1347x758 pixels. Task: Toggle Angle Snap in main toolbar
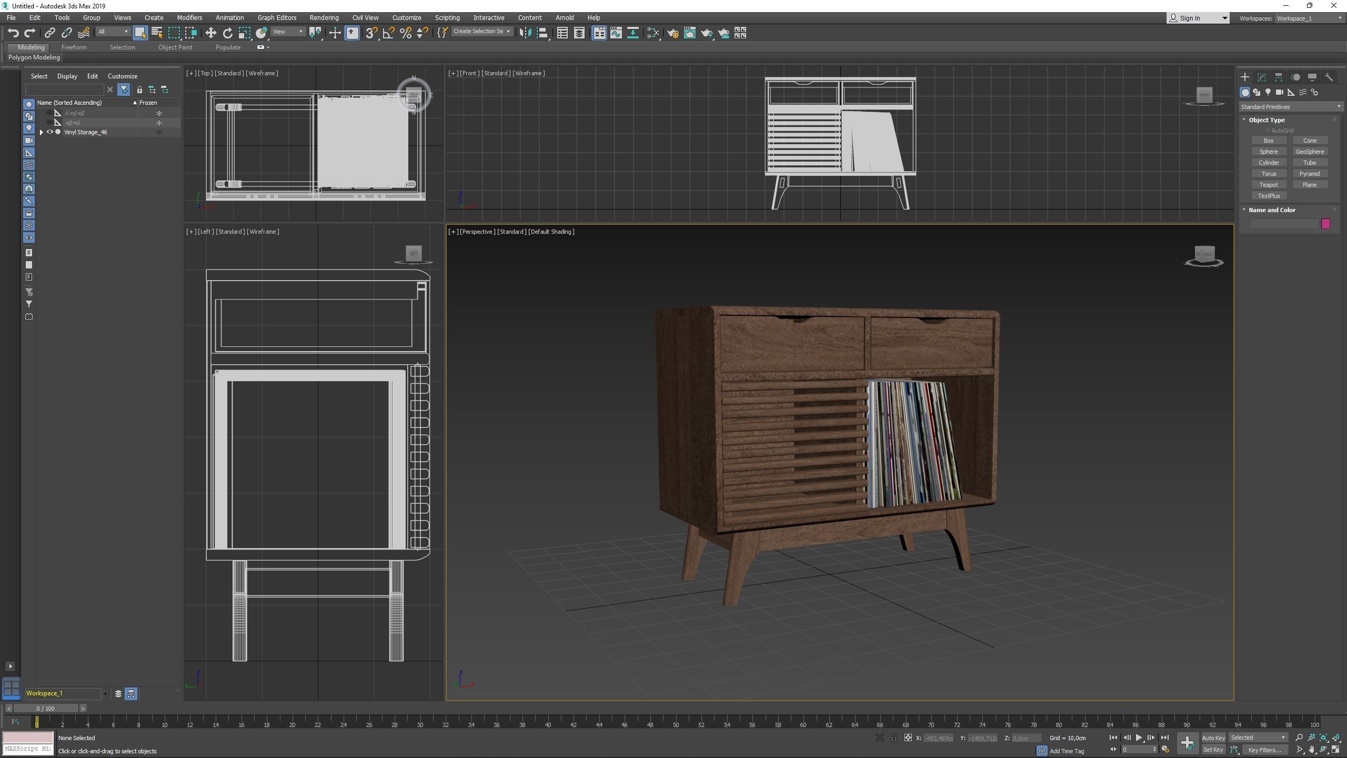coord(388,33)
